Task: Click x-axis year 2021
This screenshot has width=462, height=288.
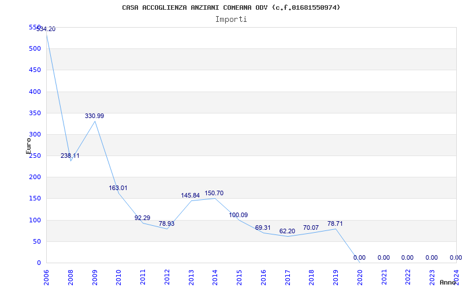Action: pyautogui.click(x=384, y=279)
